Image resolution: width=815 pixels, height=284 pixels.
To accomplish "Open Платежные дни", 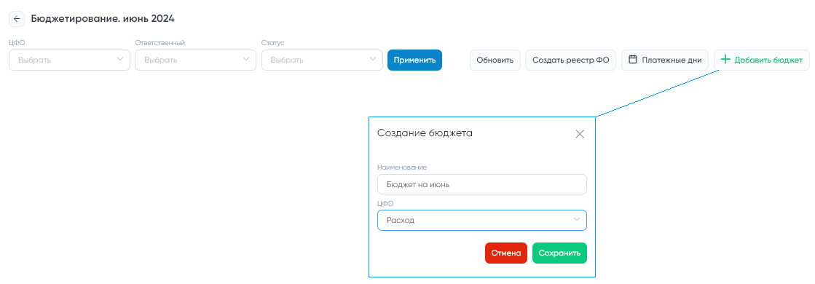I will tap(665, 60).
